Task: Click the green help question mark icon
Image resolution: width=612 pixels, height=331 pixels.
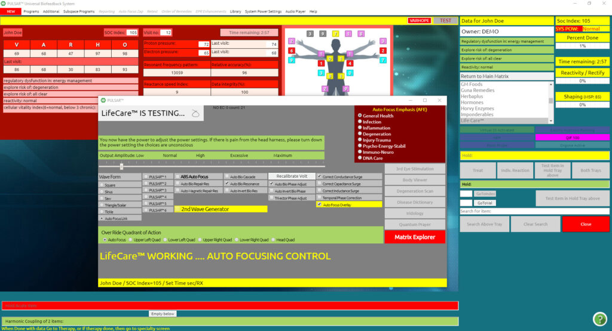Action: click(x=599, y=318)
